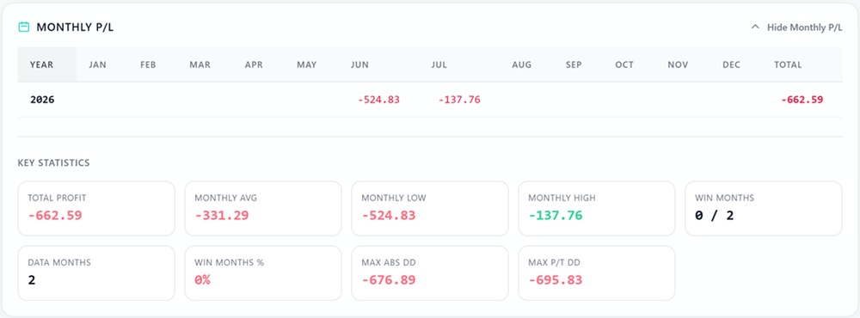
Task: Click the JUL column header
Action: (x=439, y=64)
